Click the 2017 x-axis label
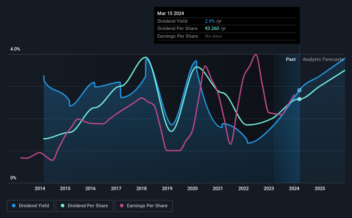This screenshot has width=352, height=218. tap(116, 188)
